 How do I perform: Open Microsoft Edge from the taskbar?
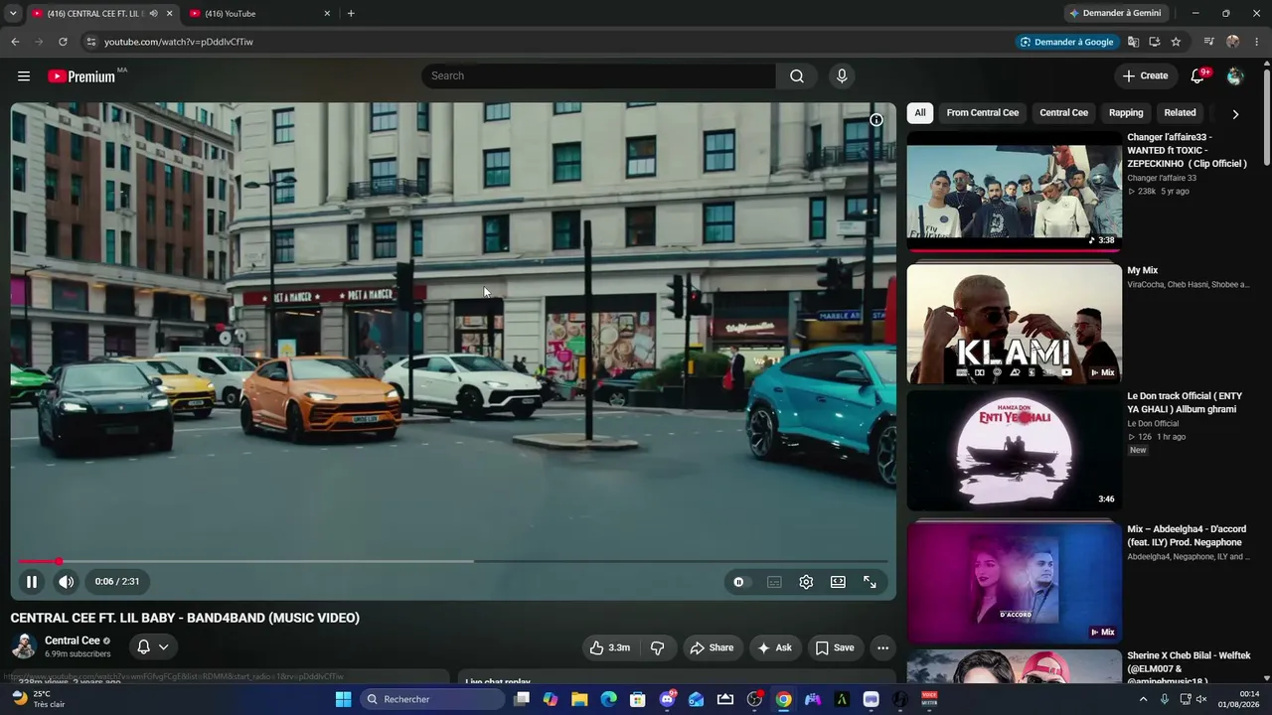pyautogui.click(x=608, y=699)
